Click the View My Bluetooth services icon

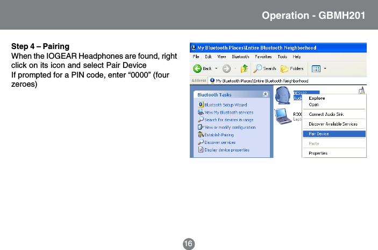point(201,112)
